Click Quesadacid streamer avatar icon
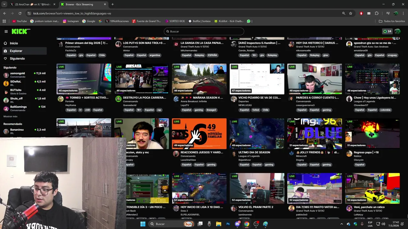The image size is (408, 229). coord(118,99)
